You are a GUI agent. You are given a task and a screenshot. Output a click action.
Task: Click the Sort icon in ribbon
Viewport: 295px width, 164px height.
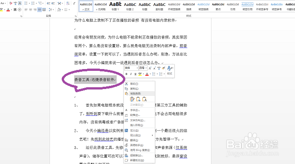click(x=68, y=3)
